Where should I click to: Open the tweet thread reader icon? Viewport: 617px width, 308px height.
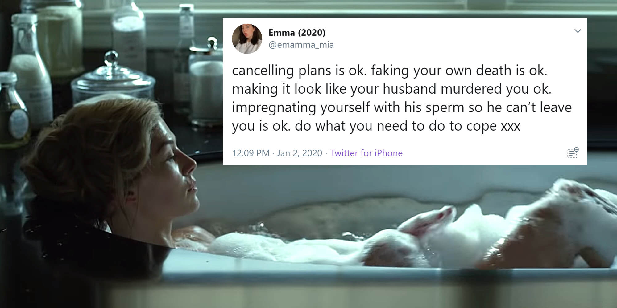point(573,153)
